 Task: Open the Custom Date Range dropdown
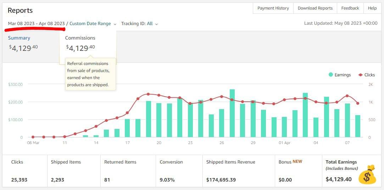pos(90,24)
